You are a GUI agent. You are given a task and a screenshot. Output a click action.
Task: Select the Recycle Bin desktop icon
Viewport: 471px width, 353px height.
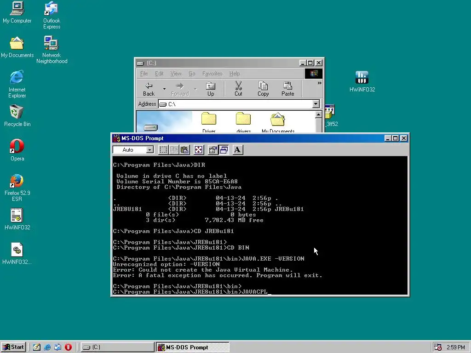click(x=17, y=116)
